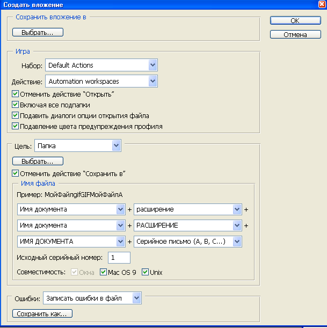Uncheck Отменить действие "Сохранить в" checkbox
327x328 pixels.
click(x=15, y=173)
